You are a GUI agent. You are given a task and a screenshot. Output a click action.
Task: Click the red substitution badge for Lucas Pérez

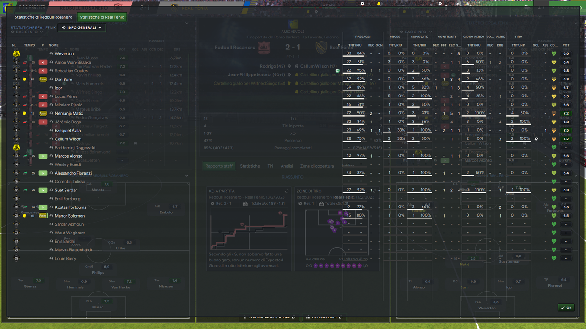43,96
